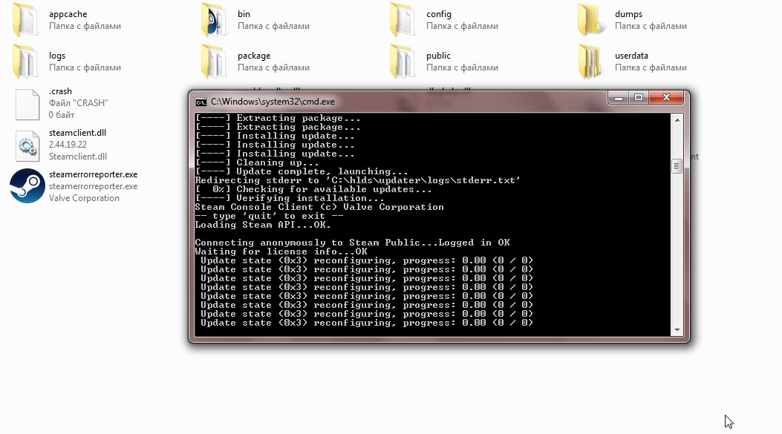The image size is (782, 434).
Task: Select the public folder icon
Action: coord(402,62)
